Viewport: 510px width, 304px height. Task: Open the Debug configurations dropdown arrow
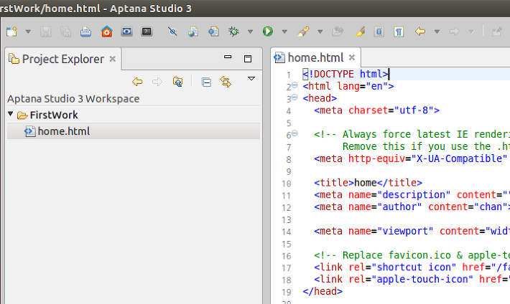[250, 32]
